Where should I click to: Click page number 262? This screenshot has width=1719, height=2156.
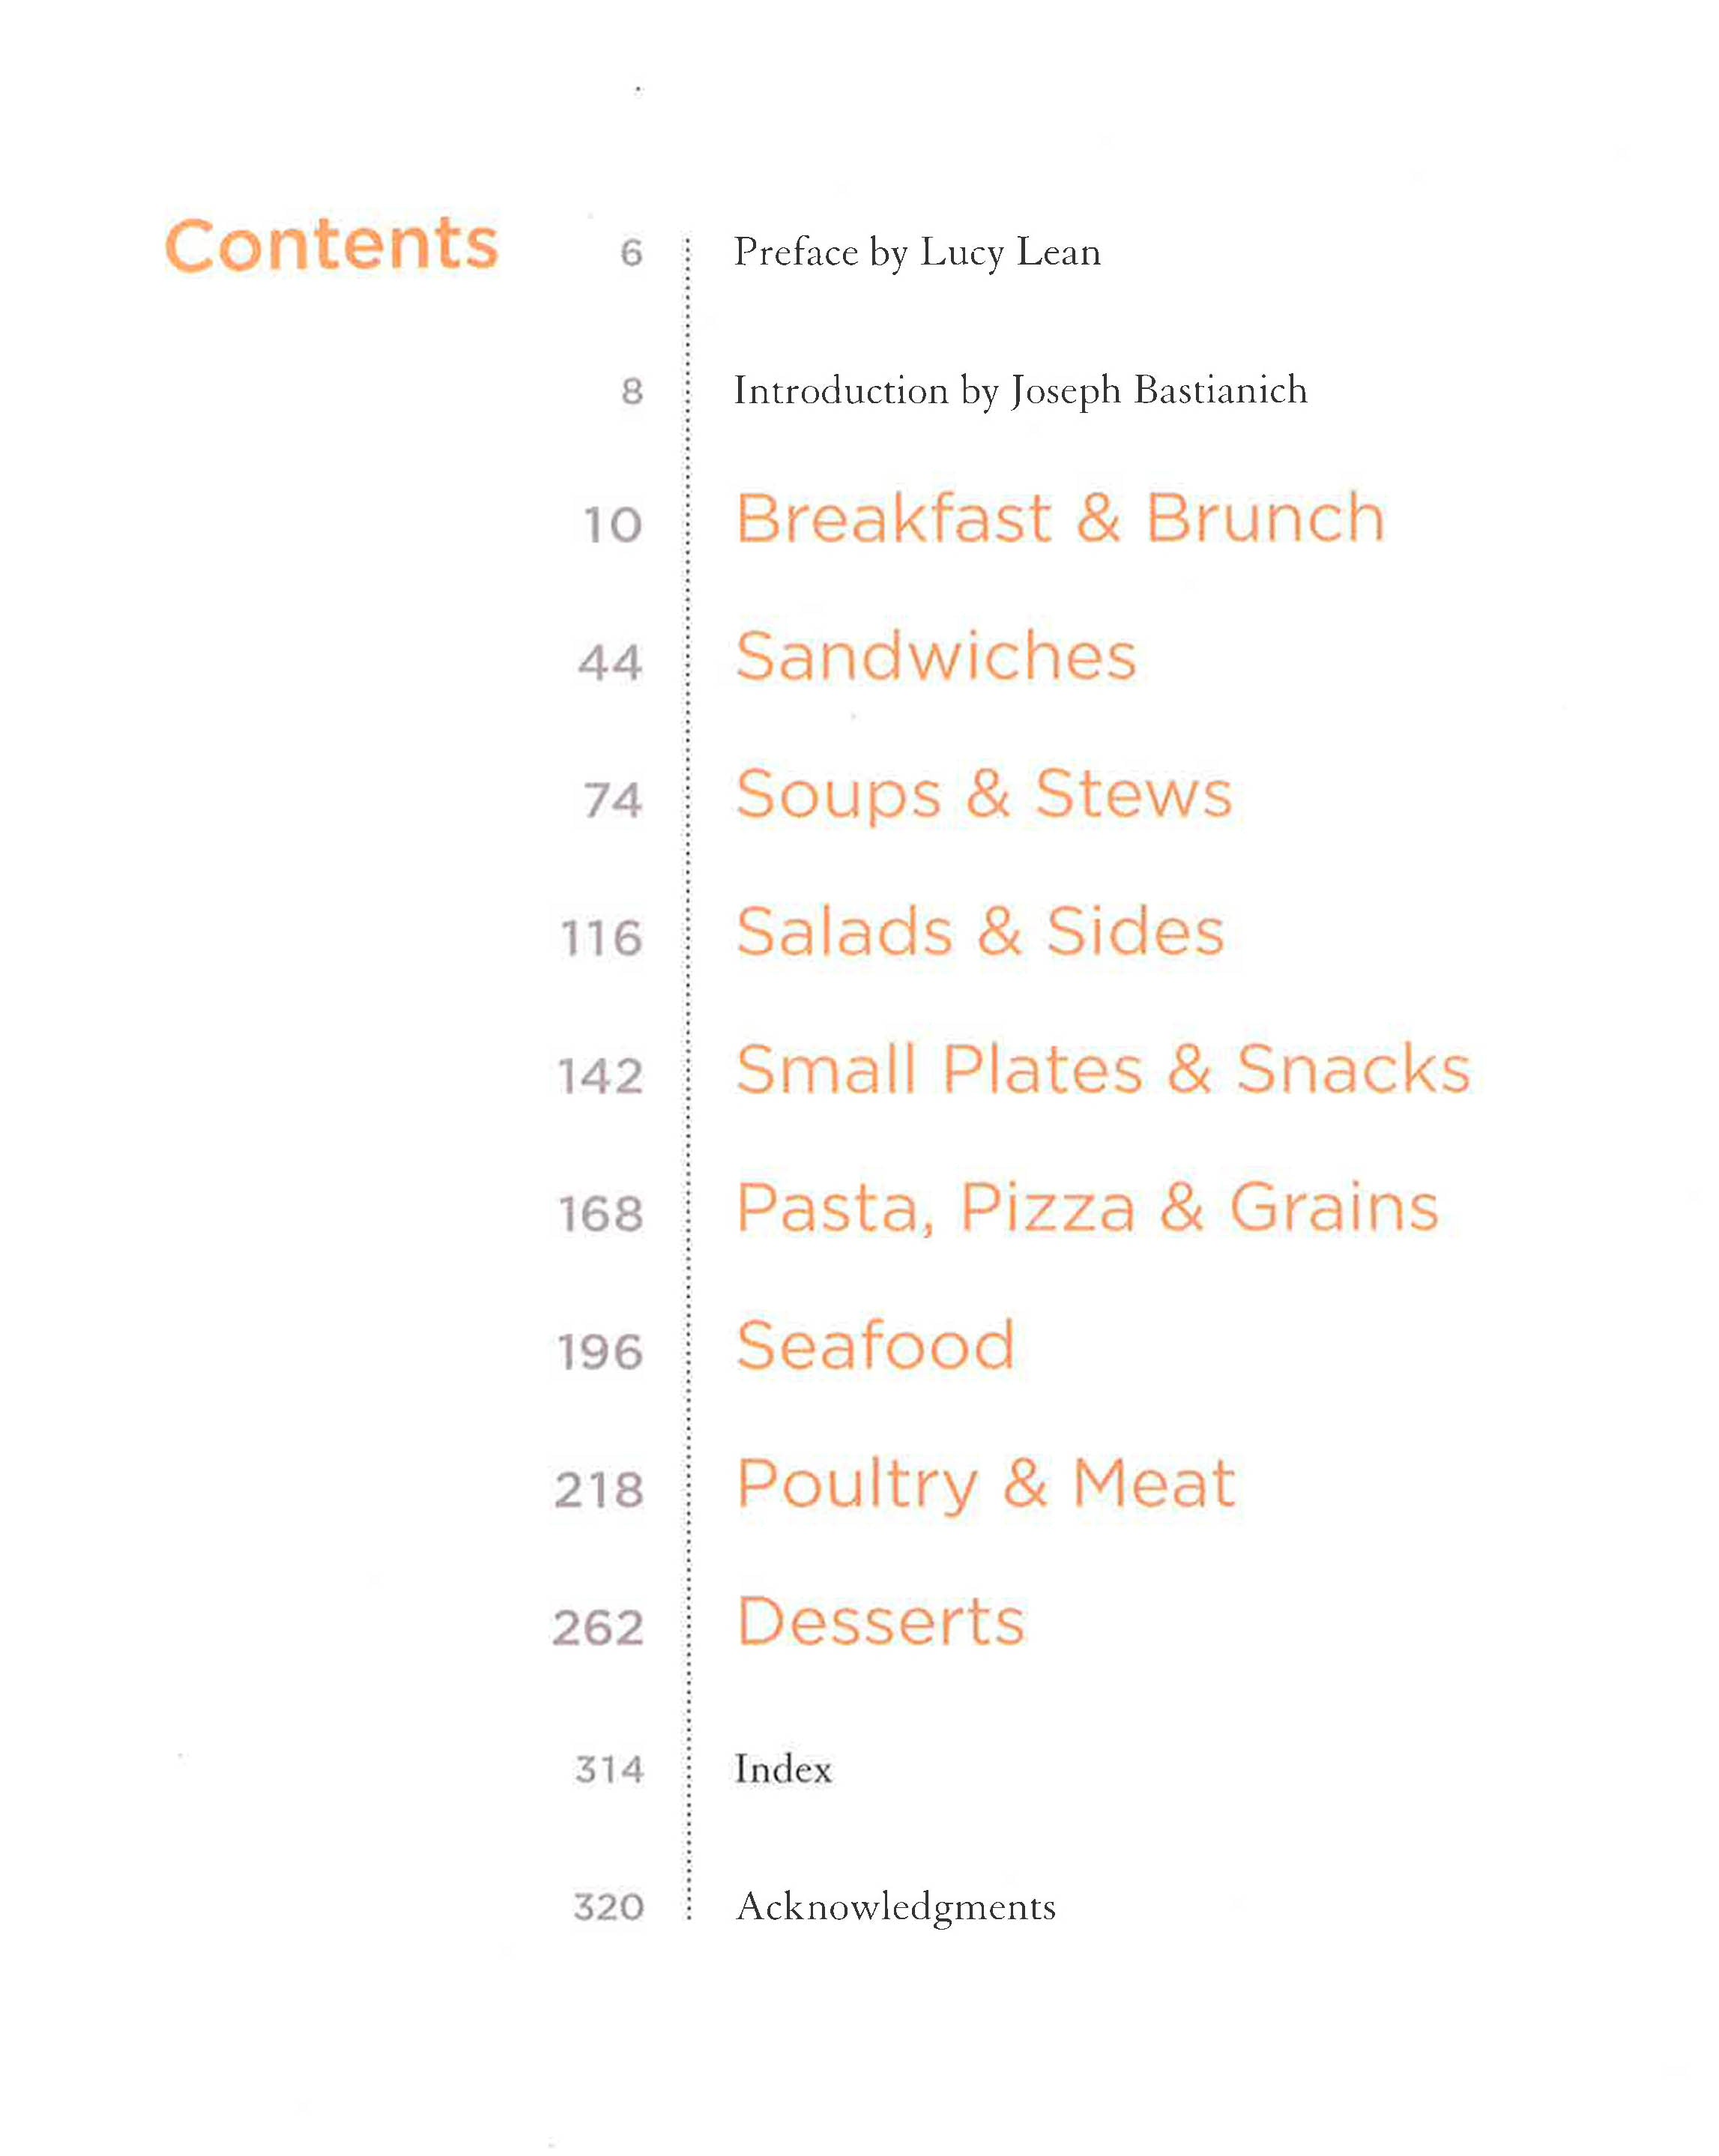(598, 1628)
